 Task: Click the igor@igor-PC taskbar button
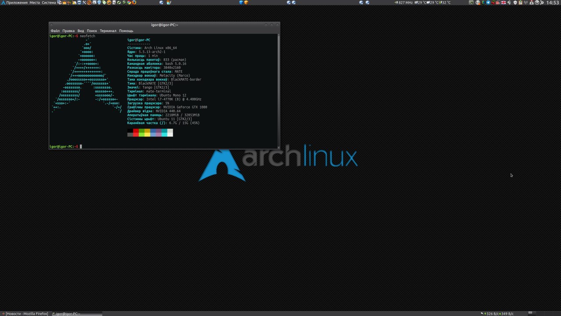(77, 313)
